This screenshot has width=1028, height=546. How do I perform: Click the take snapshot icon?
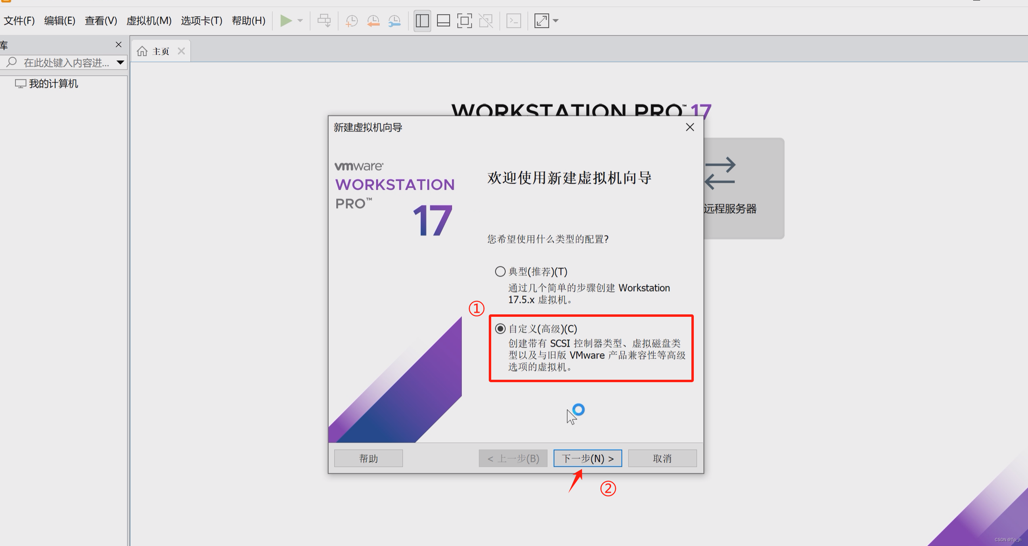[352, 21]
